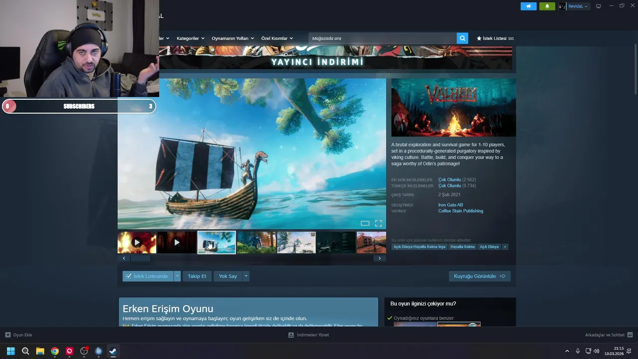Click the red Opera-style taskbar icon
Viewport: 638px width, 359px height.
coord(69,351)
